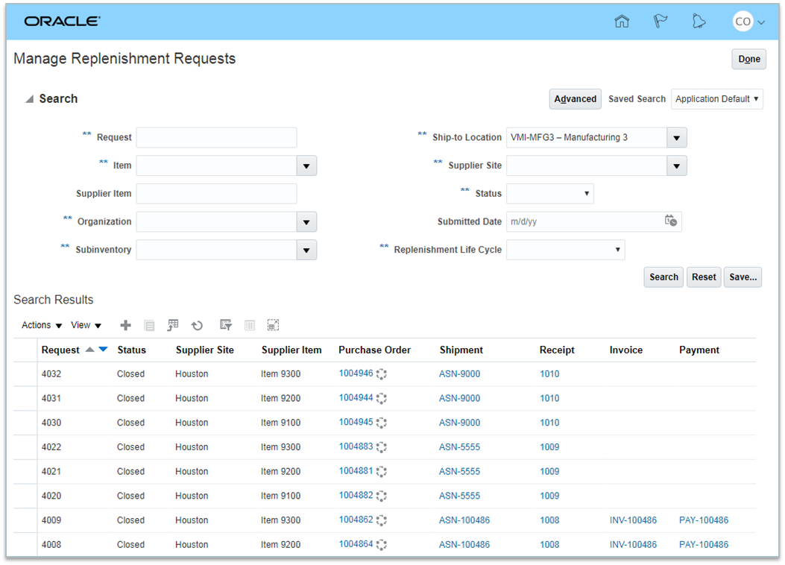The width and height of the screenshot is (785, 565).
Task: Collapse the Search section
Action: coord(29,99)
